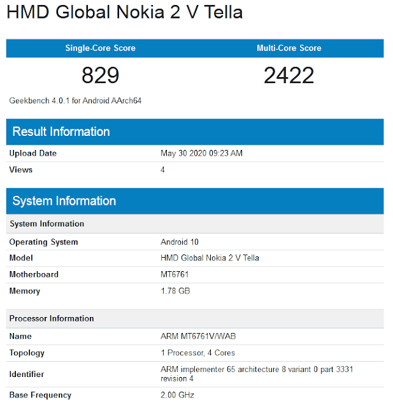Image resolution: width=393 pixels, height=407 pixels.
Task: Select the Multi-Core Score header
Action: [x=289, y=48]
